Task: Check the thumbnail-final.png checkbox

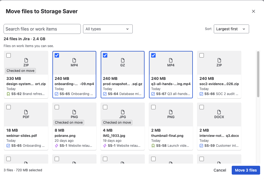Action: click(153, 107)
